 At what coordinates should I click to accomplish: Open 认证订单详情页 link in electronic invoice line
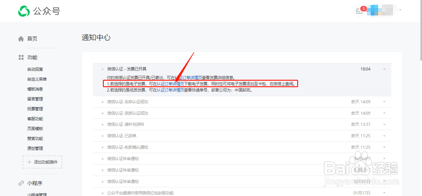171,84
